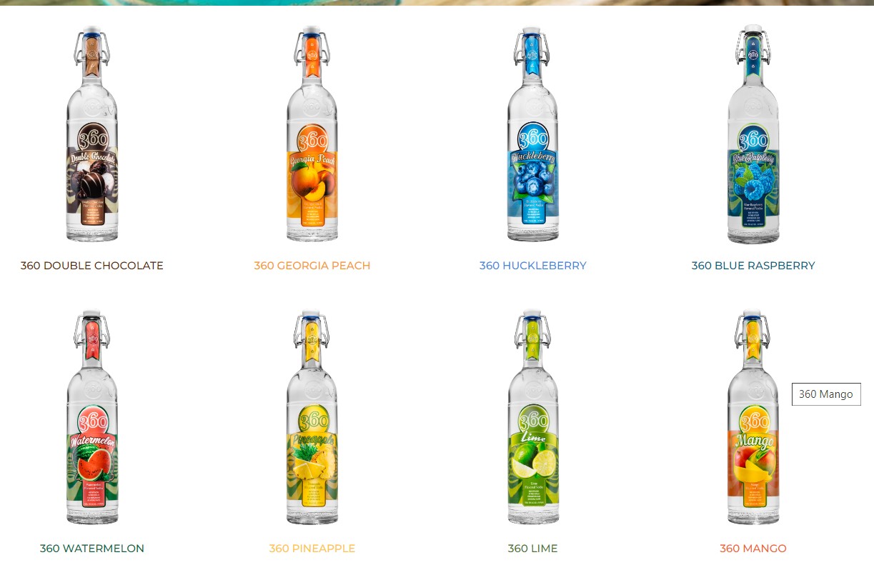874x585 pixels.
Task: Click the Pineapple bottle picture
Action: click(312, 417)
